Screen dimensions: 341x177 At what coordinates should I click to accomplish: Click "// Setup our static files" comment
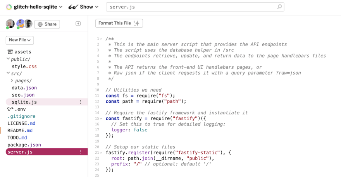pyautogui.click(x=141, y=147)
